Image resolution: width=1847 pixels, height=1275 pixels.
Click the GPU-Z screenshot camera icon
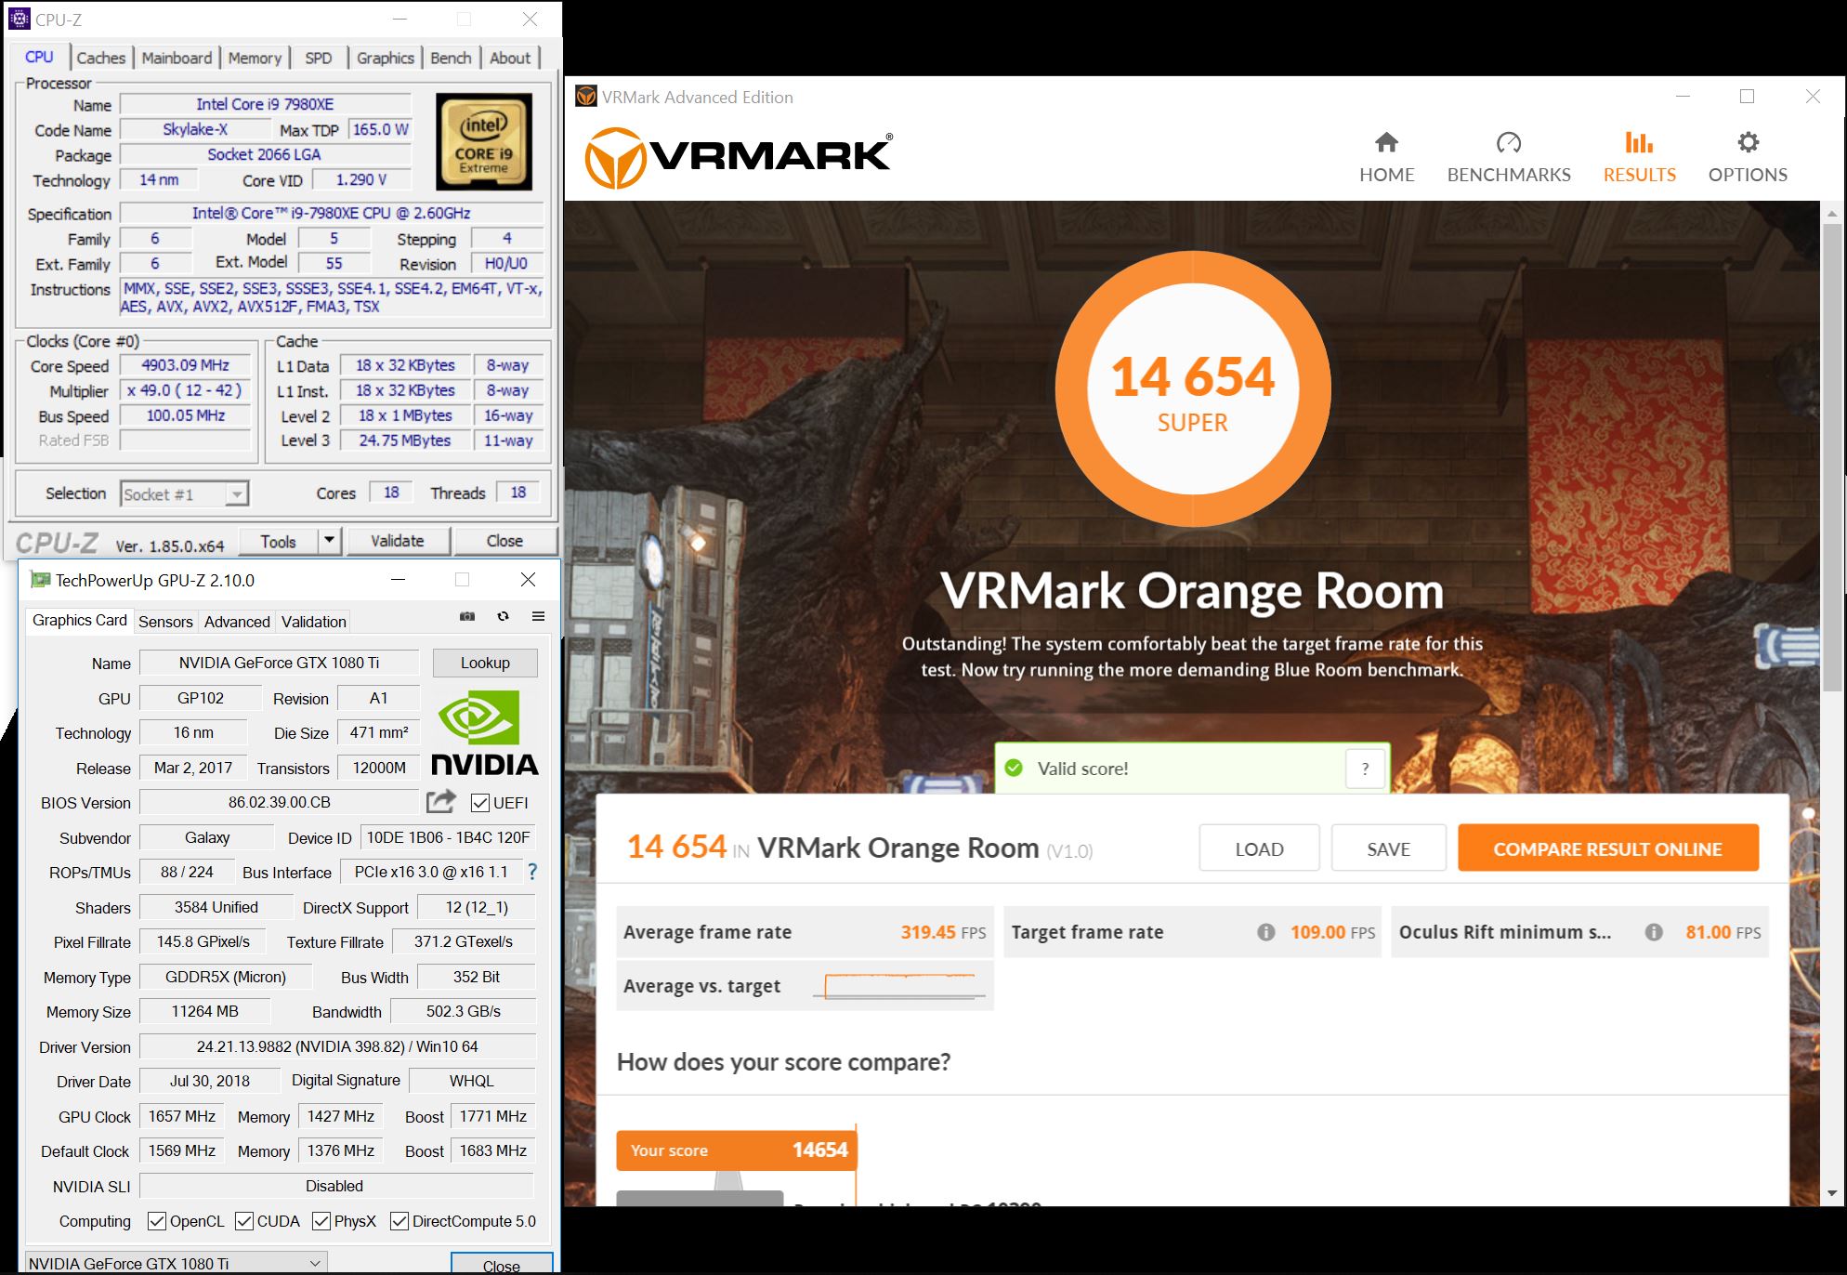pyautogui.click(x=467, y=616)
